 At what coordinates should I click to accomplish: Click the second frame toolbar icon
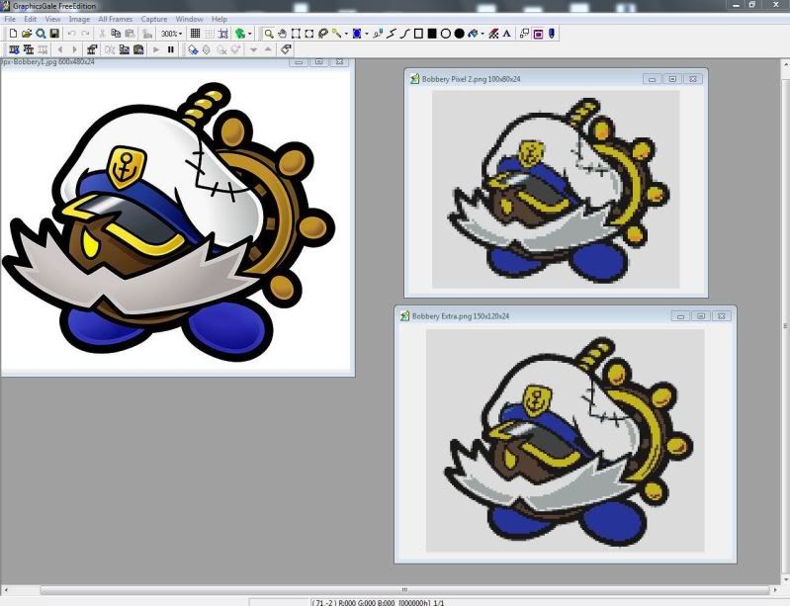pyautogui.click(x=29, y=49)
